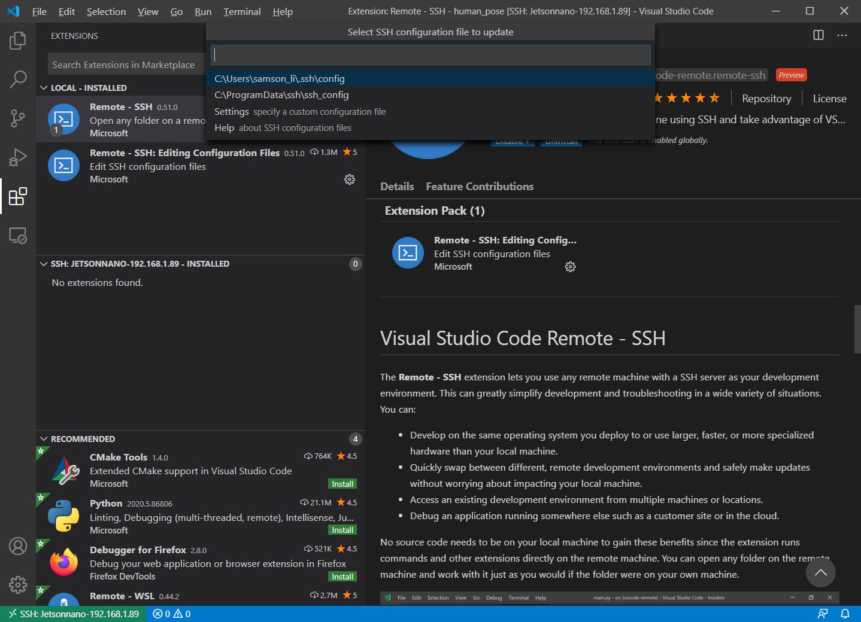
Task: Click the scroll-to-top arrow button
Action: coord(820,572)
